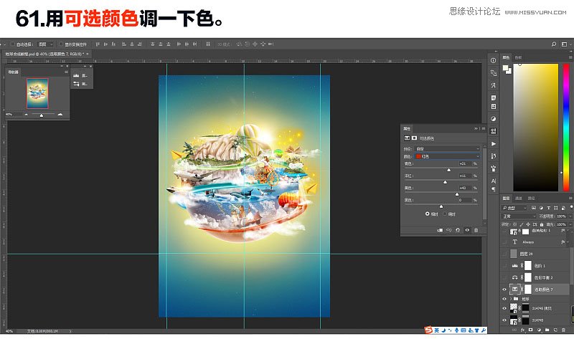
Task: Open the actions play icon in dock
Action: tap(493, 144)
